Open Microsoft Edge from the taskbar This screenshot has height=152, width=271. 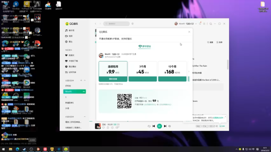[17, 149]
